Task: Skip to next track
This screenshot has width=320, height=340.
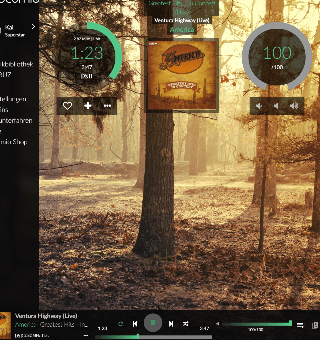Action: pos(171,324)
